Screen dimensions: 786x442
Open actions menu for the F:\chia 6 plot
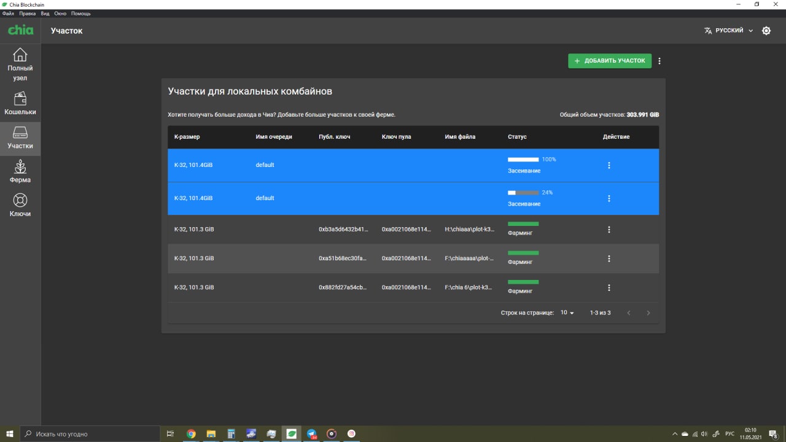tap(609, 287)
